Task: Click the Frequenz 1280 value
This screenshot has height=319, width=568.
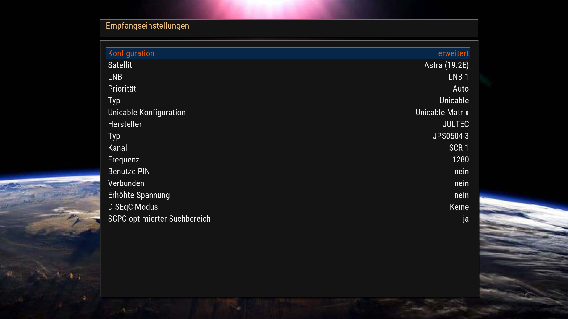Action: point(460,160)
